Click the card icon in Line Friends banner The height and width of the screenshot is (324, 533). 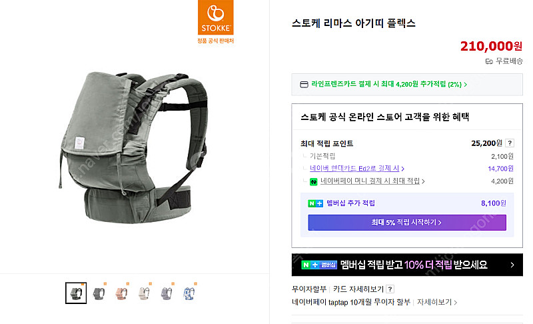coord(304,84)
